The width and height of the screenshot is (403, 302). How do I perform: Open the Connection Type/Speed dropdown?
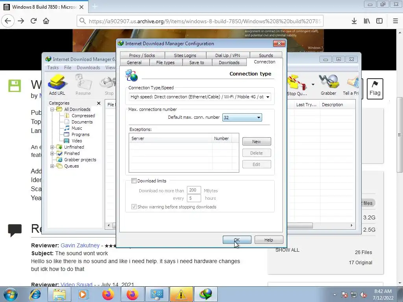coord(268,97)
